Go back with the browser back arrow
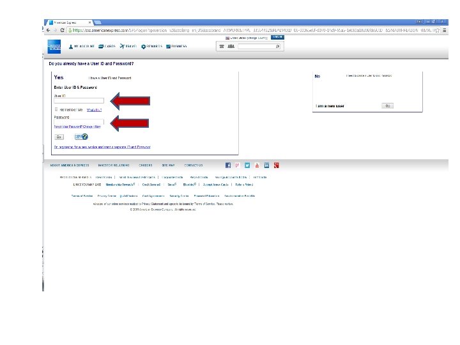Viewport: 460px width, 345px height. pos(48,30)
